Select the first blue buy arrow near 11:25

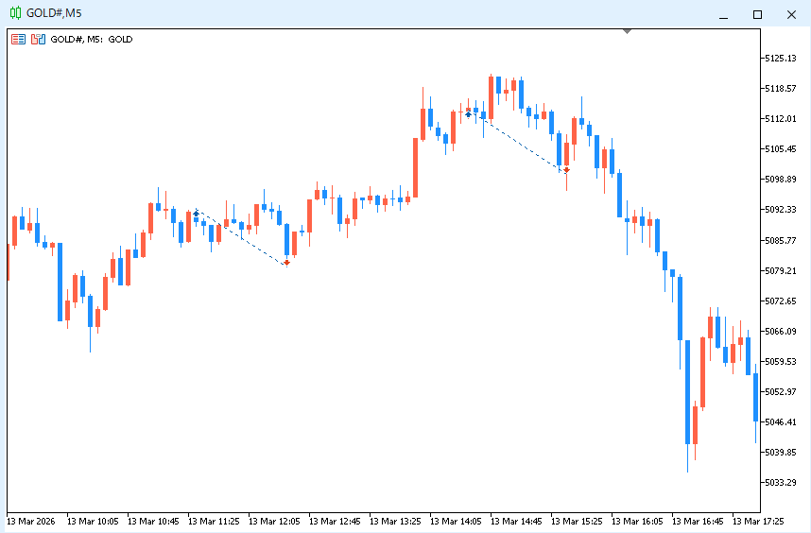coord(196,215)
